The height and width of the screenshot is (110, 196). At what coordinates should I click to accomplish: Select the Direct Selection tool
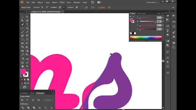point(27,17)
